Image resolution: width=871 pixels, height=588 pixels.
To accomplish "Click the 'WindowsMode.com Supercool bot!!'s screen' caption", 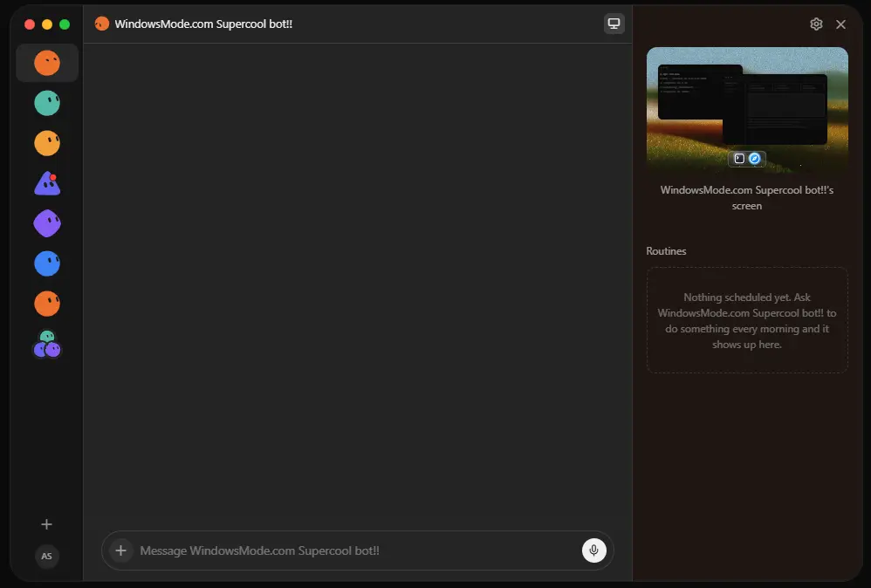I will [747, 198].
